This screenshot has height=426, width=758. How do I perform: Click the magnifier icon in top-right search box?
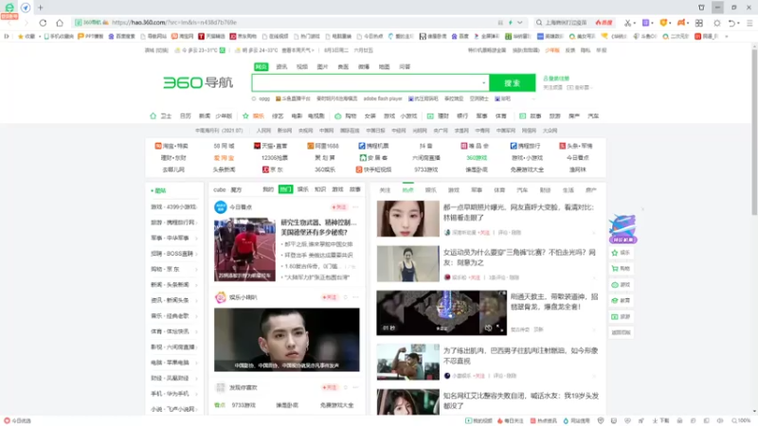coord(539,23)
